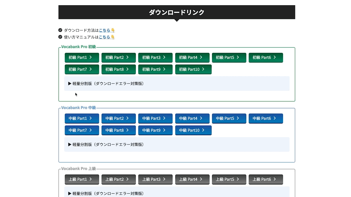Image resolution: width=351 pixels, height=197 pixels.
Task: Click the chevron arrow on 初級 Part3
Action: (x=164, y=57)
